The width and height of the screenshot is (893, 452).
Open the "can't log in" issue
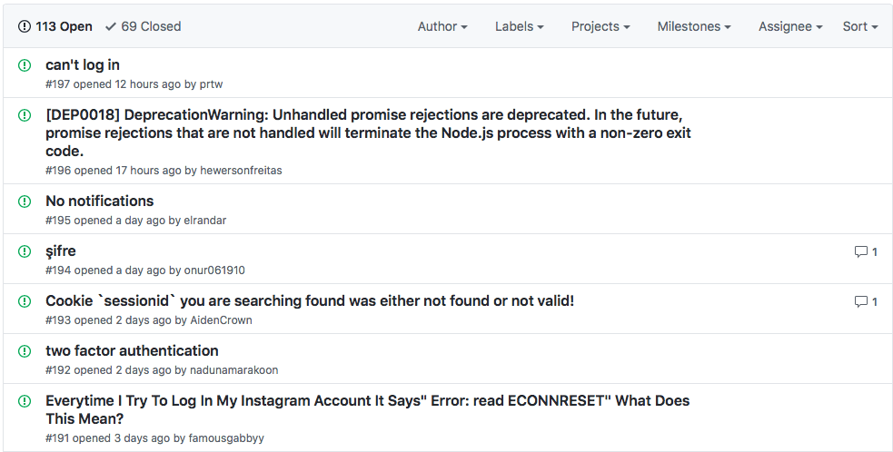pos(83,65)
